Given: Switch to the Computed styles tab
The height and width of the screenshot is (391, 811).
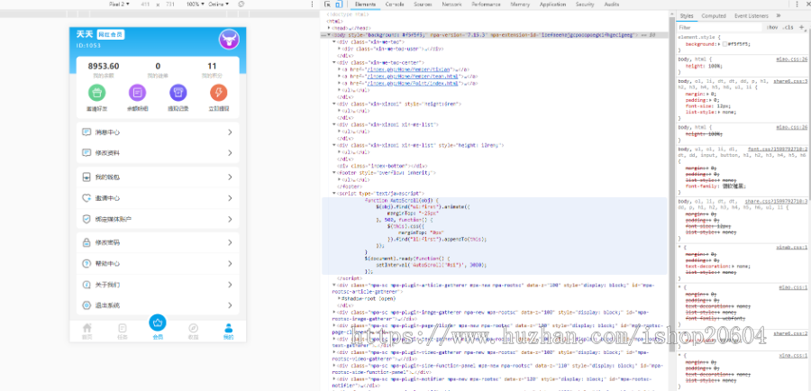Looking at the screenshot, I should 714,16.
